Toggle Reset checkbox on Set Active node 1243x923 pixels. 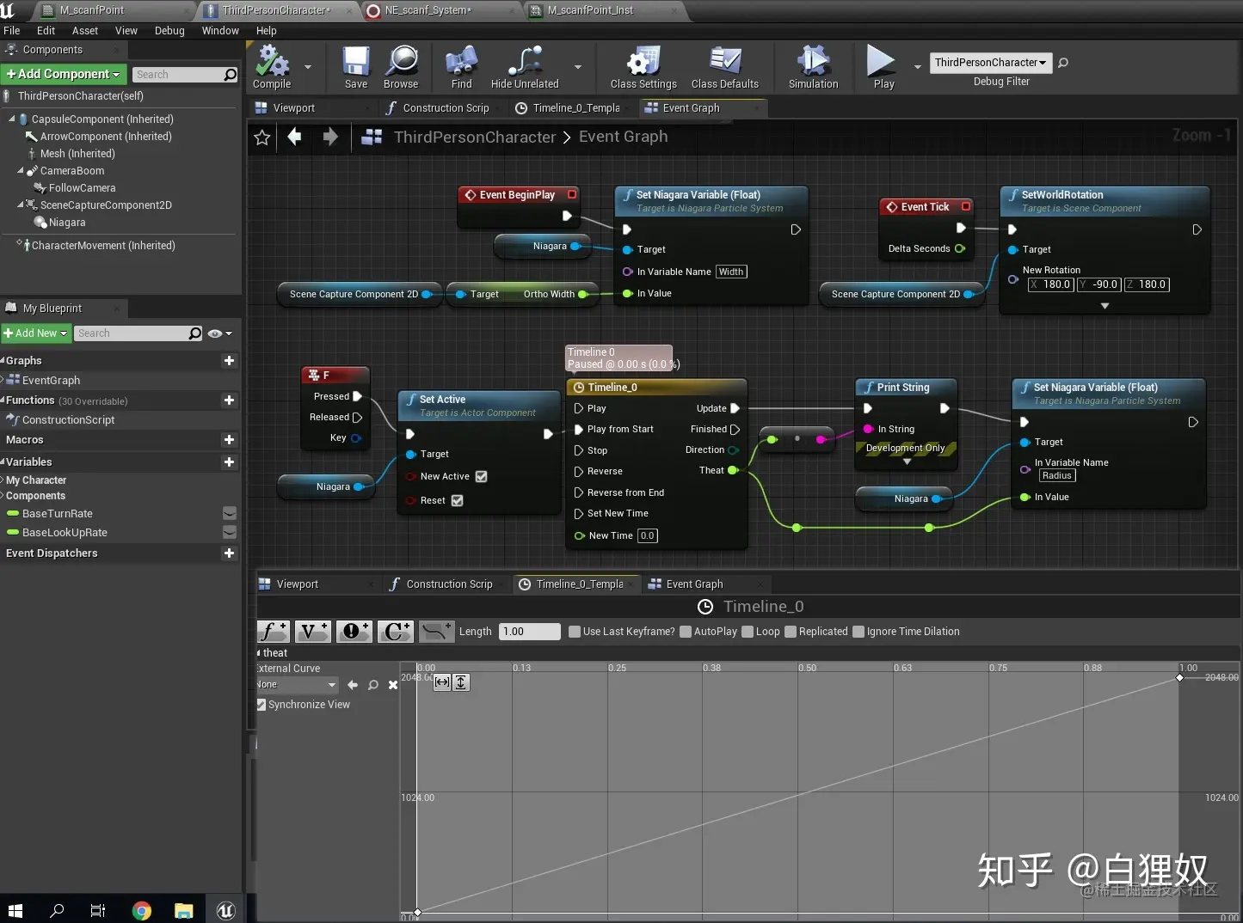pyautogui.click(x=458, y=500)
